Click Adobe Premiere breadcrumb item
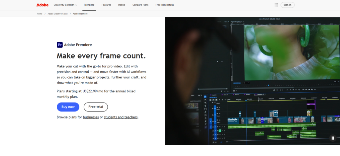This screenshot has height=156, width=340. coord(80,14)
